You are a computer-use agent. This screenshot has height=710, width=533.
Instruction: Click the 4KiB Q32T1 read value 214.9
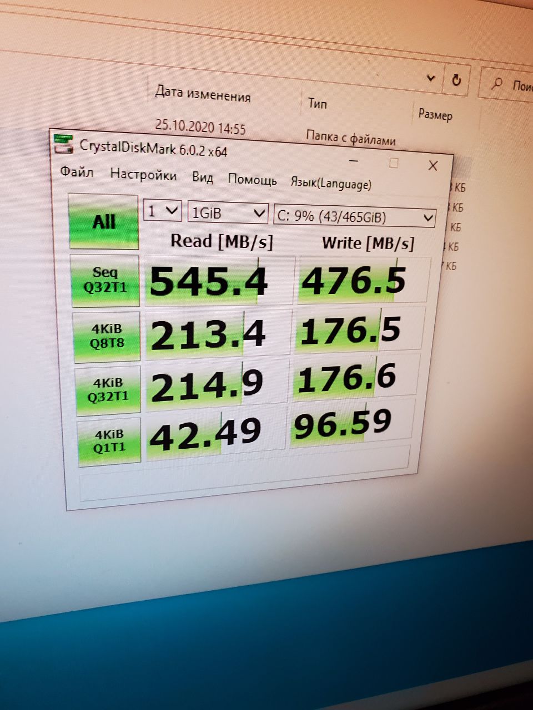pyautogui.click(x=217, y=386)
